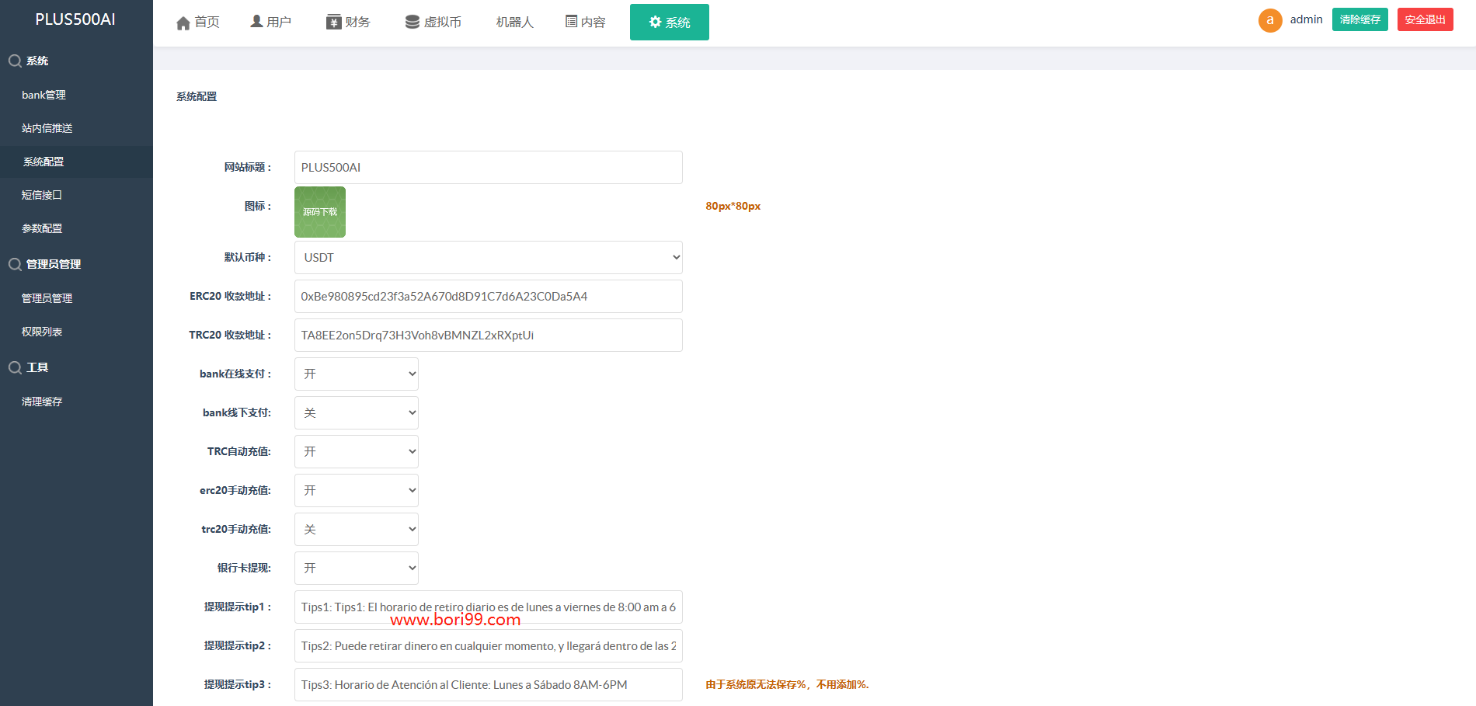Click the 清除缓存 button
The width and height of the screenshot is (1476, 706).
(1360, 19)
